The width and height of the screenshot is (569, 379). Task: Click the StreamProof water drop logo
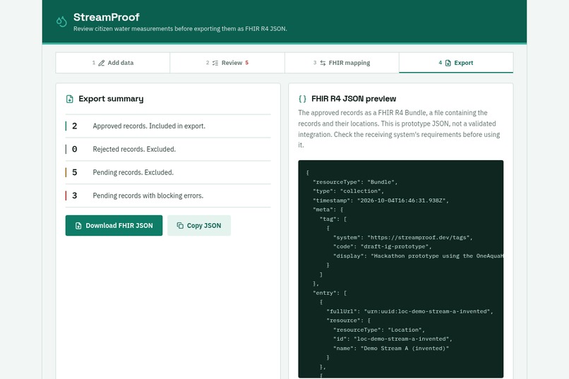coord(61,22)
